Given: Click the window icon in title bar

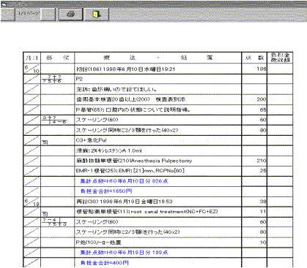Looking at the screenshot, I should [4, 4].
